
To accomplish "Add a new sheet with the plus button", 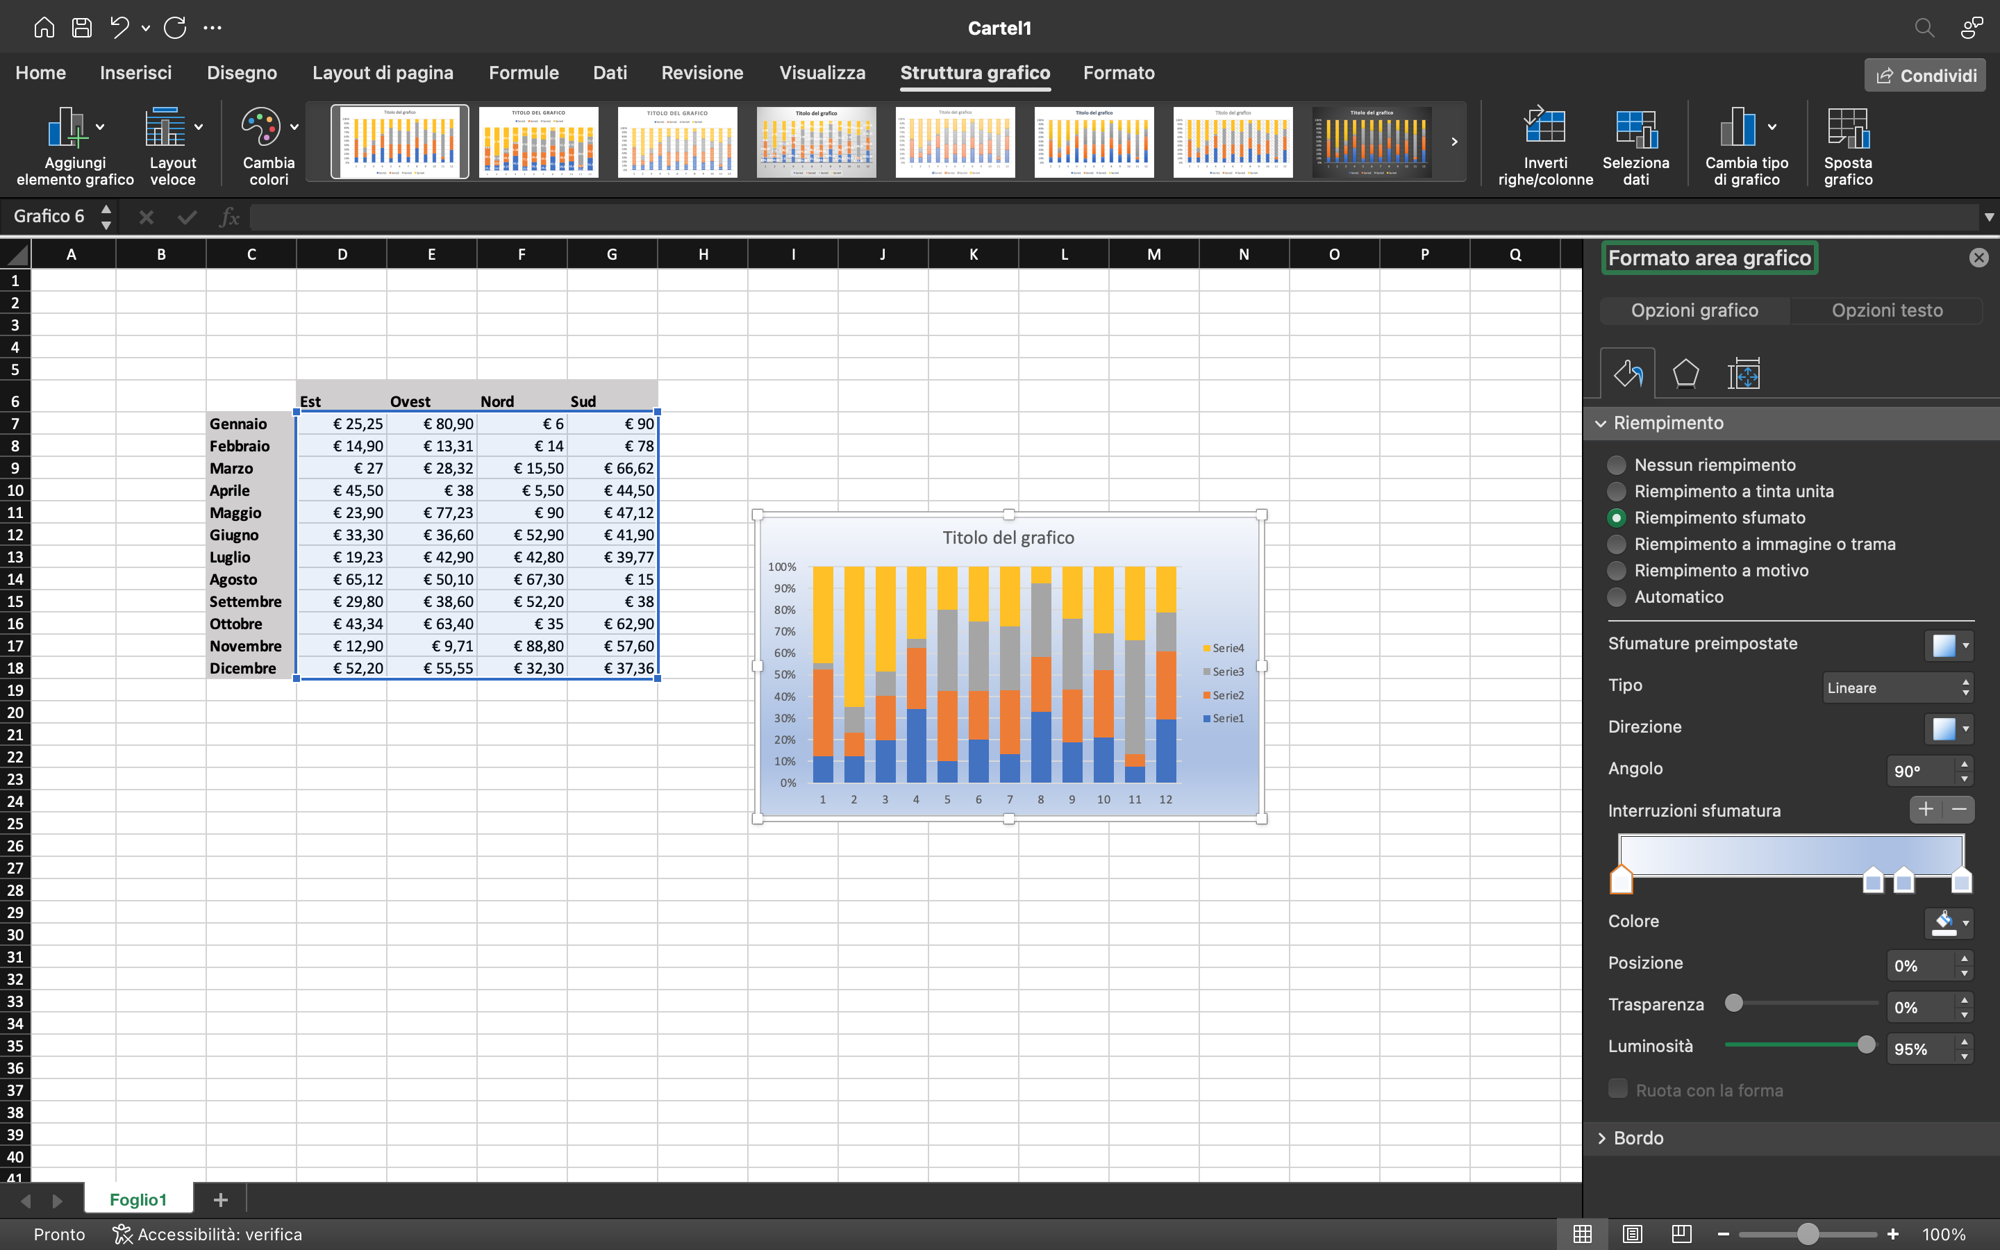I will (221, 1199).
